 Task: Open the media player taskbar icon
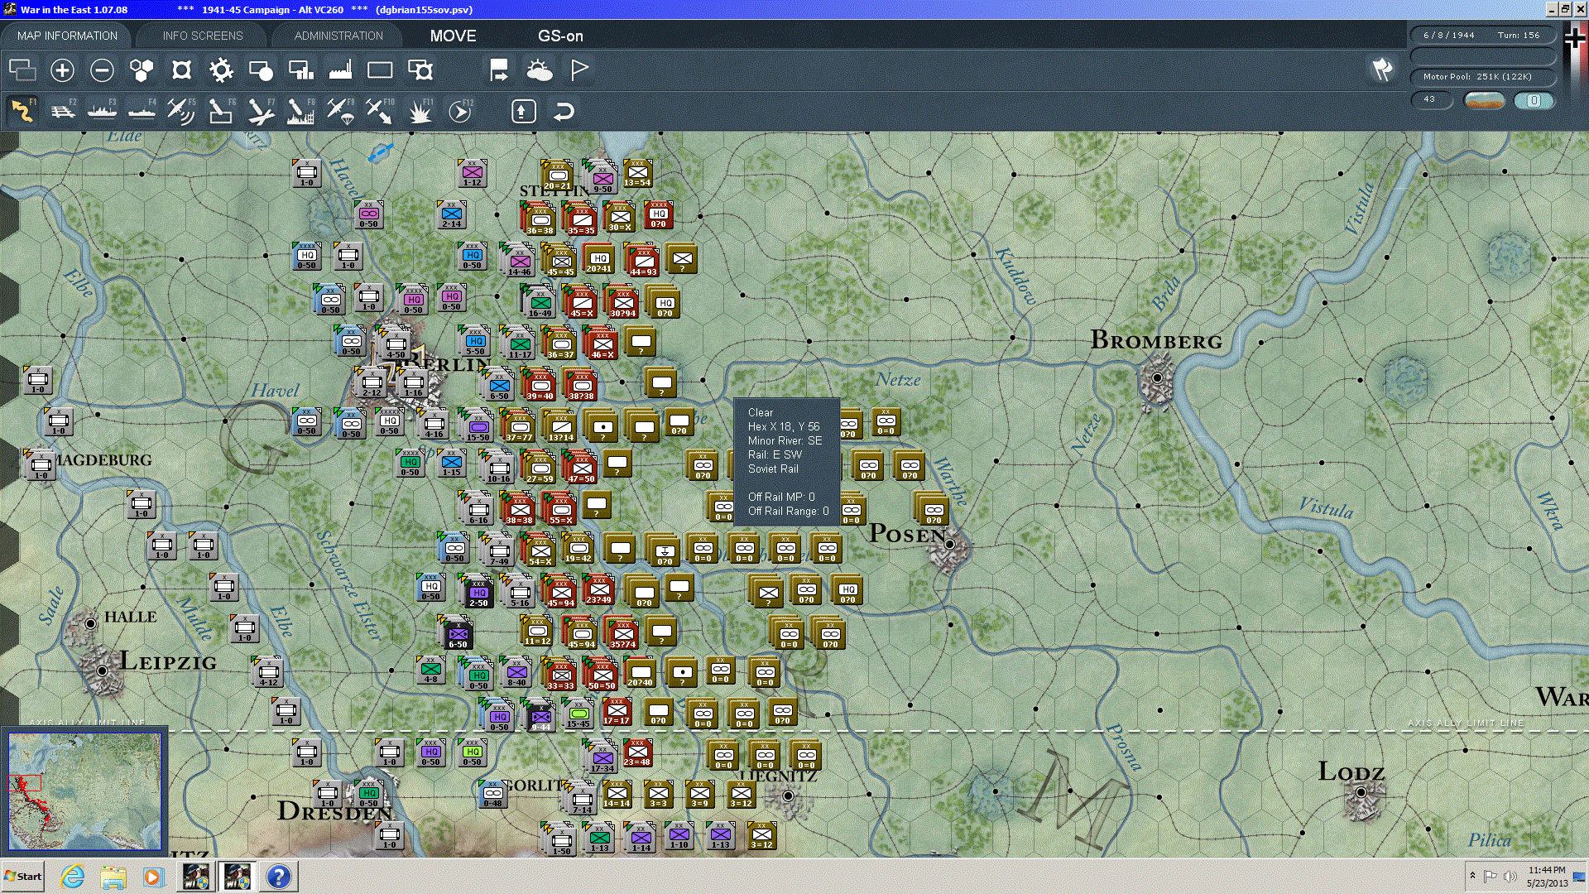(x=153, y=876)
